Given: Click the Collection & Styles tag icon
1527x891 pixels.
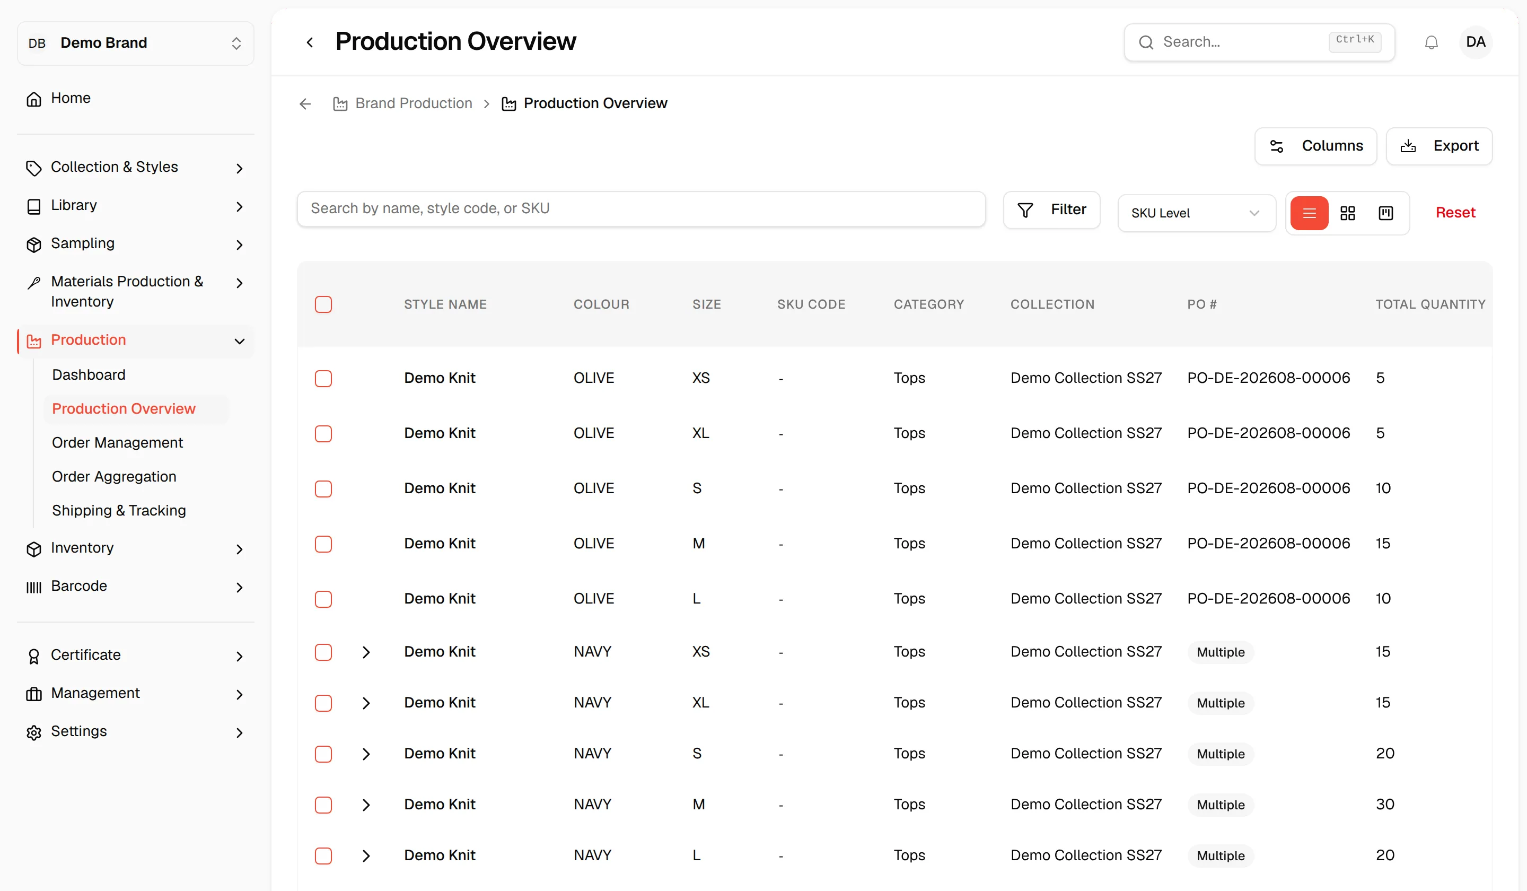Looking at the screenshot, I should click(x=34, y=168).
